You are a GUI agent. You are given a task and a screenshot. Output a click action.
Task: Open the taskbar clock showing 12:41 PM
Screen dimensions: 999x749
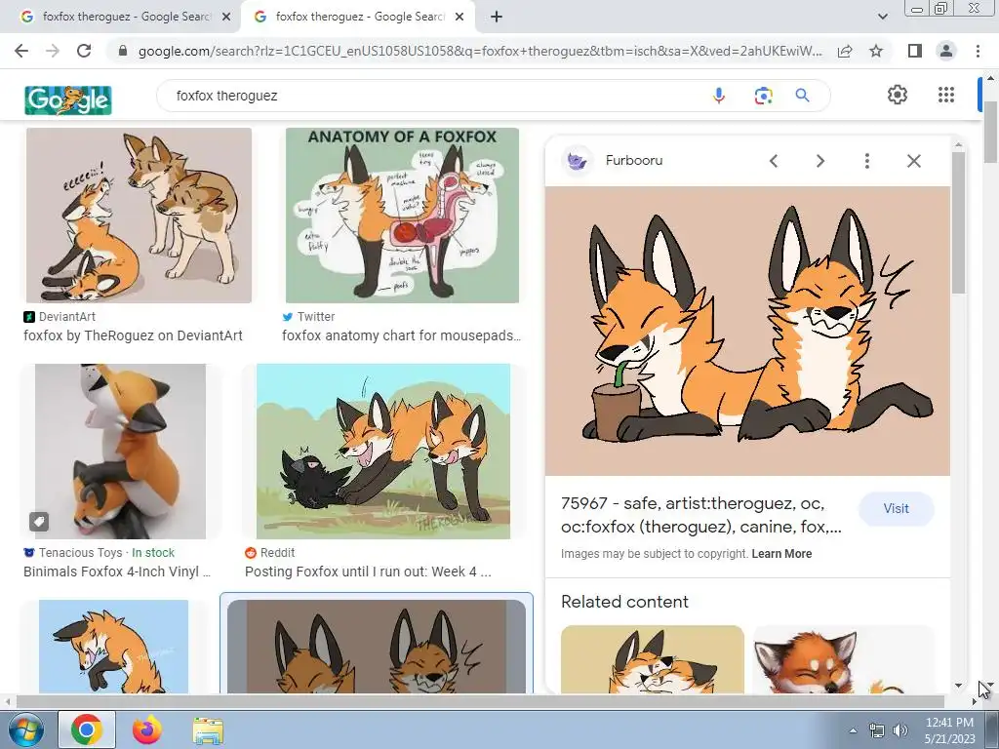[949, 729]
